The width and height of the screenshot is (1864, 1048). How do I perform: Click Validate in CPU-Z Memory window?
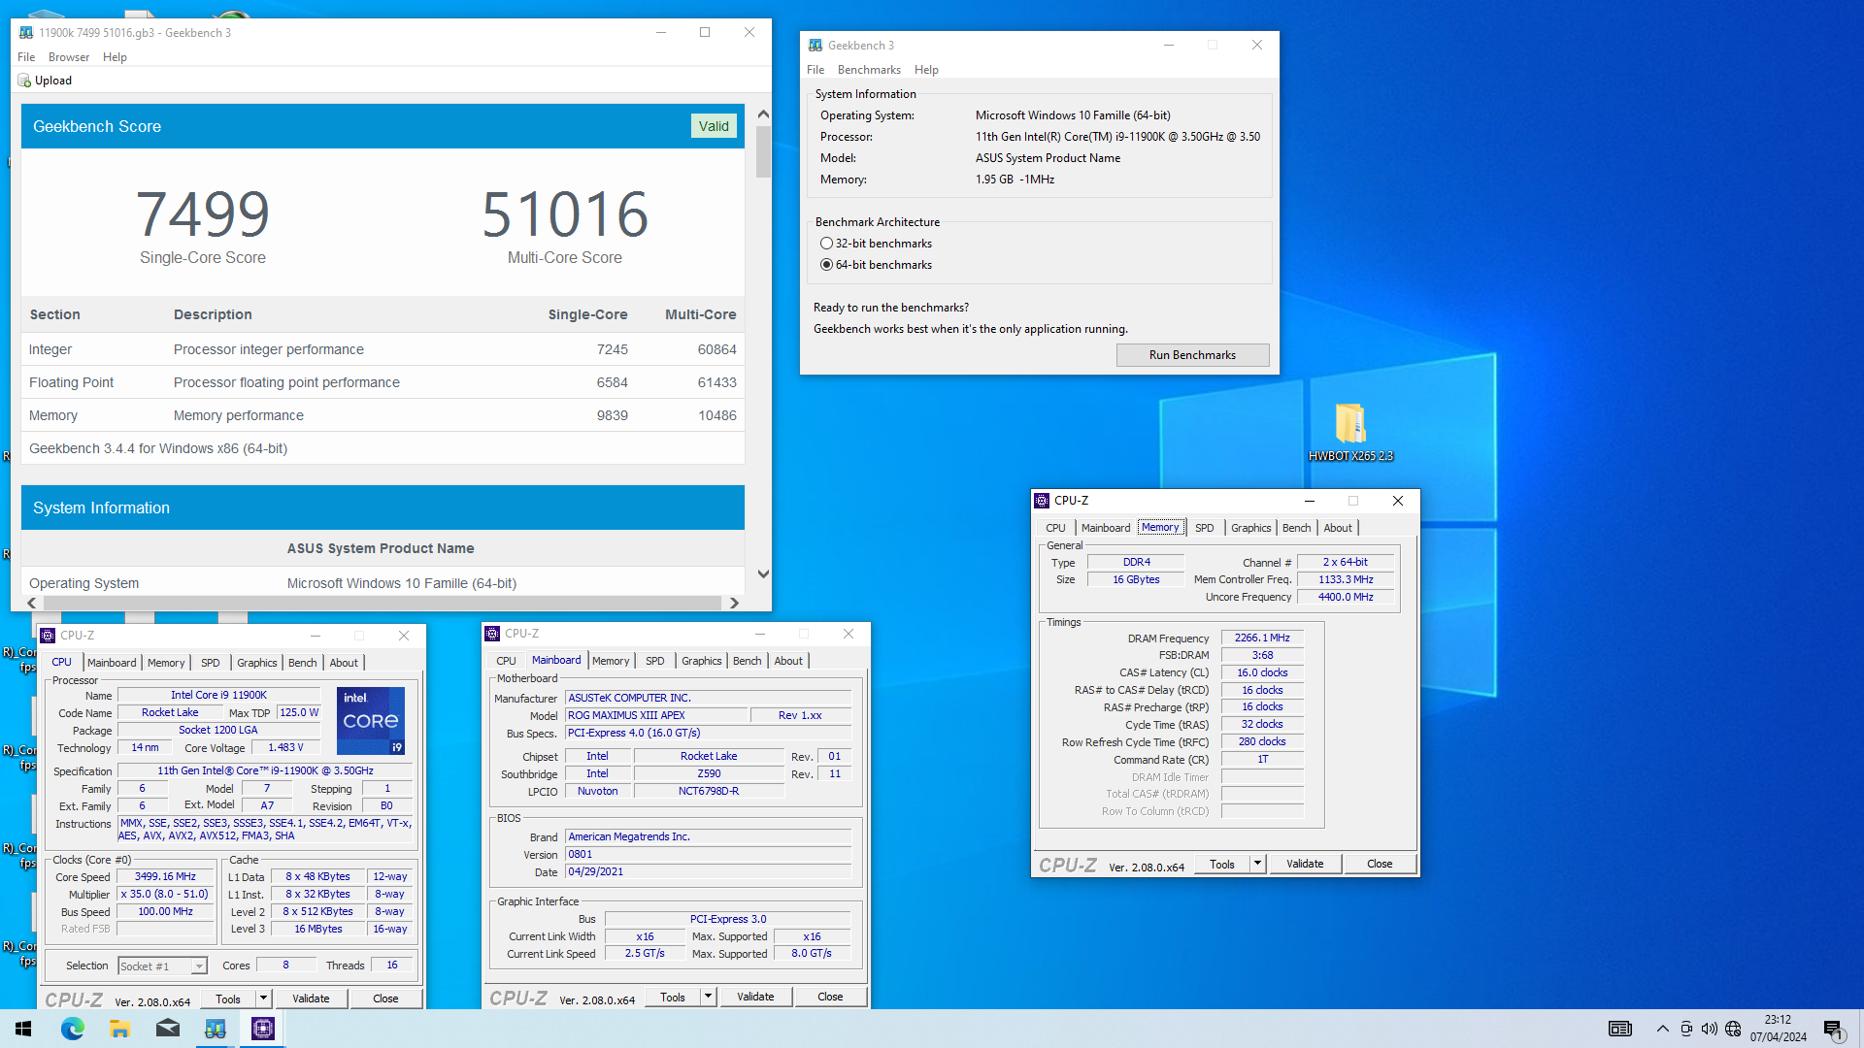coord(1305,864)
